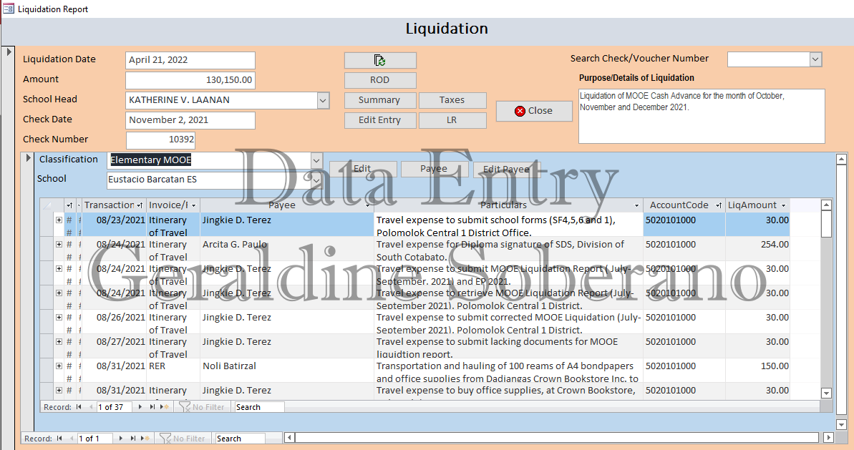Open Invoice column filter arrow
This screenshot has width=854, height=450.
click(x=193, y=205)
